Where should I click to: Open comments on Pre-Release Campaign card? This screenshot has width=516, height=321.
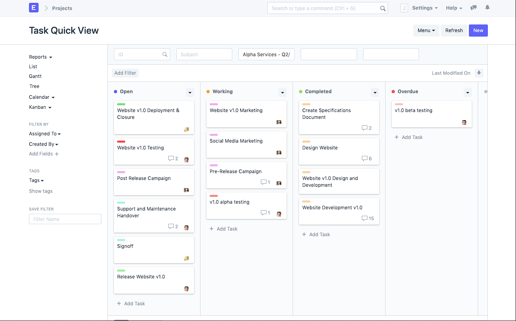pos(266,182)
